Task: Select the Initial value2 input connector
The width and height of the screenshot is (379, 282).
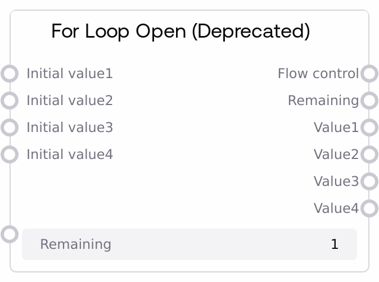Action: tap(10, 101)
